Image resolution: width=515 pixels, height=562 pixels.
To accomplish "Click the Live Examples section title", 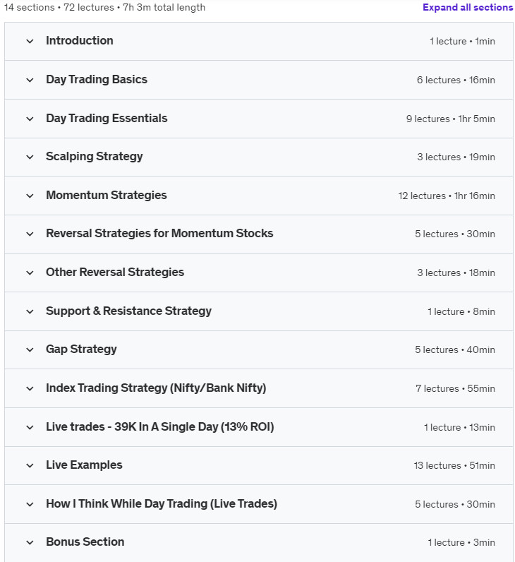I will point(84,465).
